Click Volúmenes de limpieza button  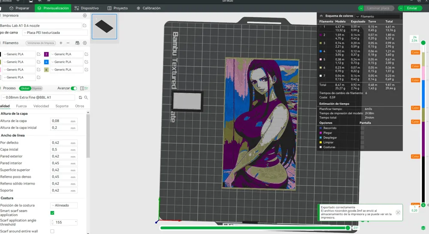pos(41,43)
